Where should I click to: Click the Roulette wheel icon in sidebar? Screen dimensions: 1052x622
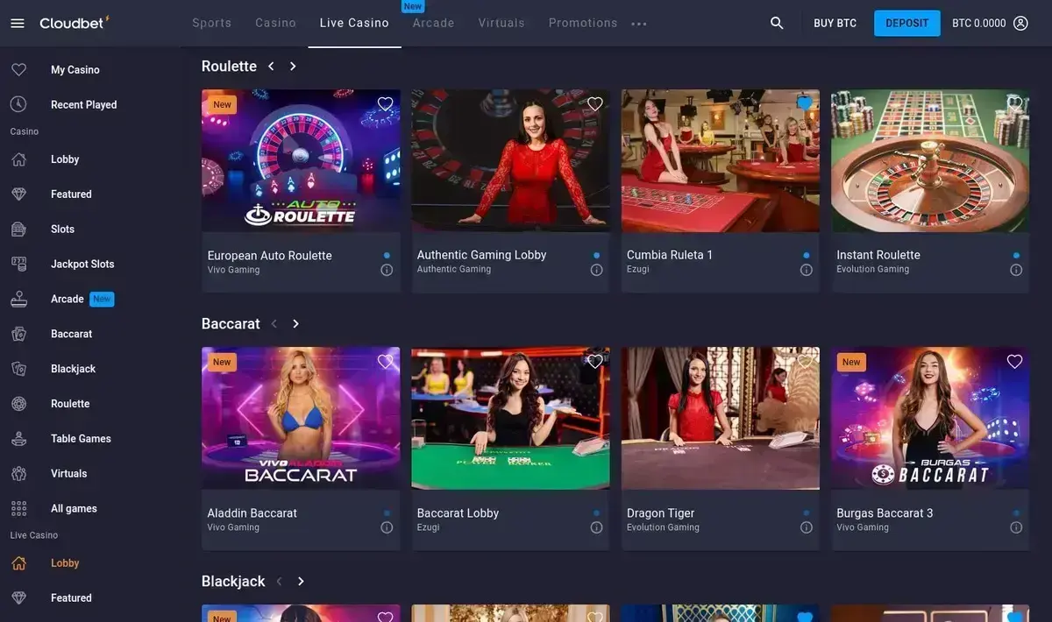tap(18, 404)
